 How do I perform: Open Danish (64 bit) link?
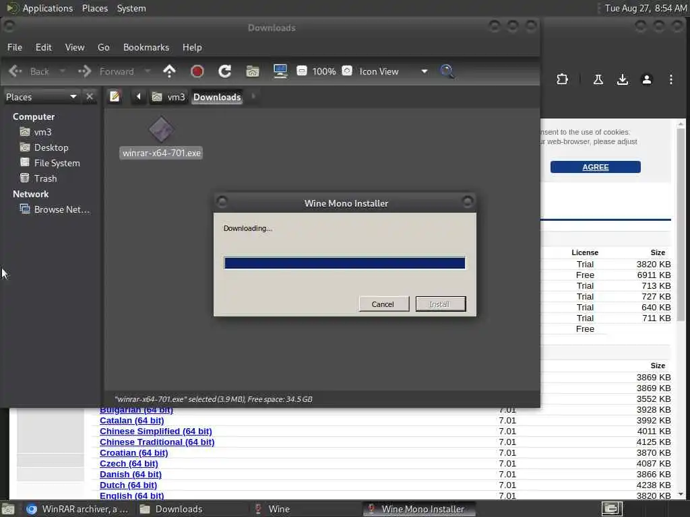click(x=131, y=475)
